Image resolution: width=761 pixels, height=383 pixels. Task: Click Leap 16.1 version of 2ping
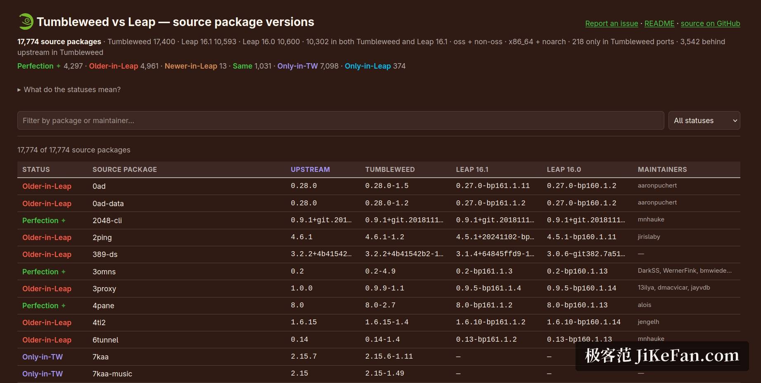point(495,237)
